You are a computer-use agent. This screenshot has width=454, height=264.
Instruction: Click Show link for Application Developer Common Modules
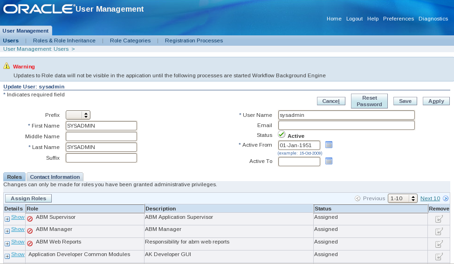click(x=18, y=254)
